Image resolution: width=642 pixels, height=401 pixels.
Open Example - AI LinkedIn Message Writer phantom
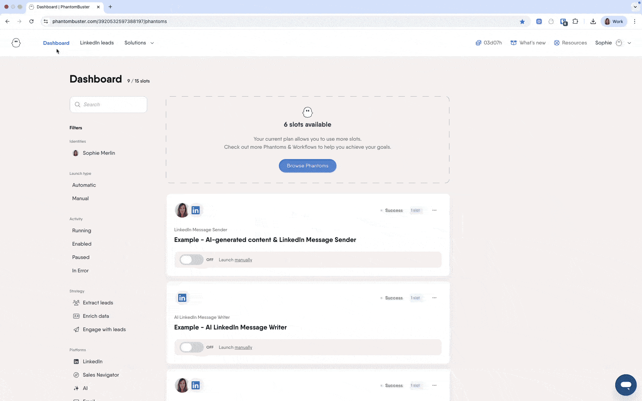(x=230, y=327)
